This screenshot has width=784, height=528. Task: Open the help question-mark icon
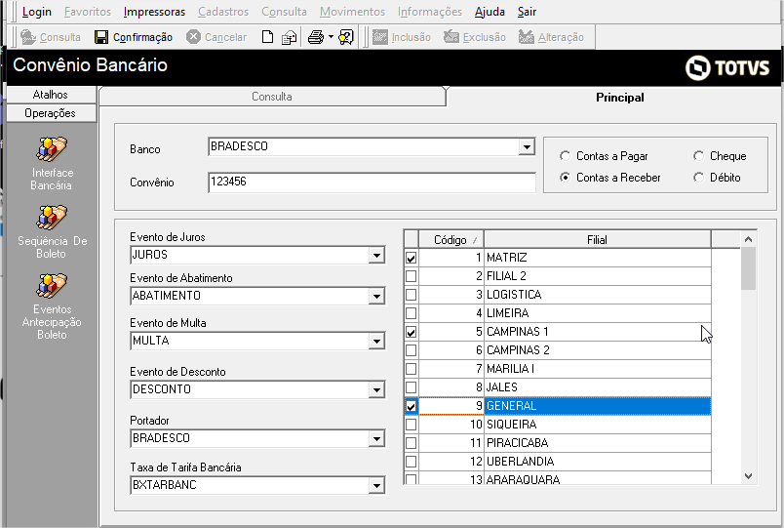(x=346, y=37)
